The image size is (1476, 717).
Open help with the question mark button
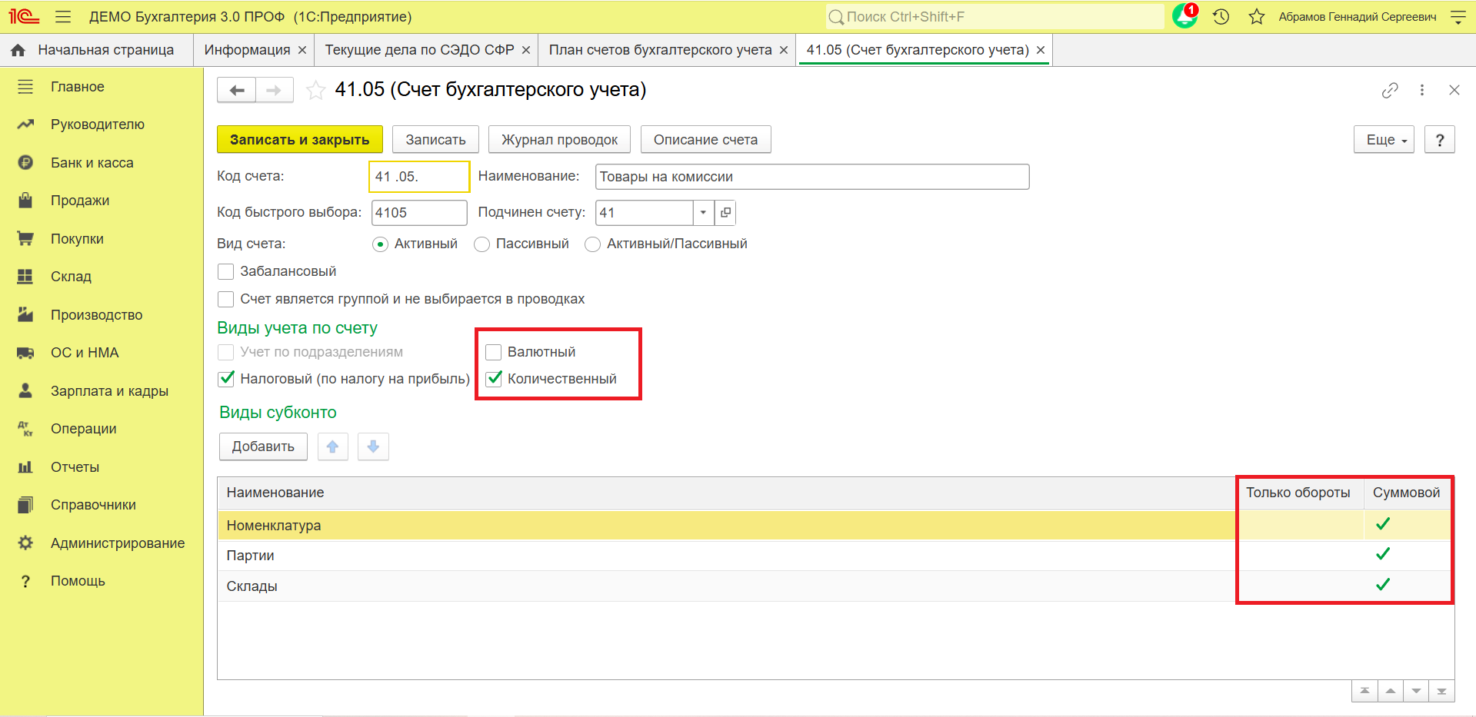(1440, 140)
